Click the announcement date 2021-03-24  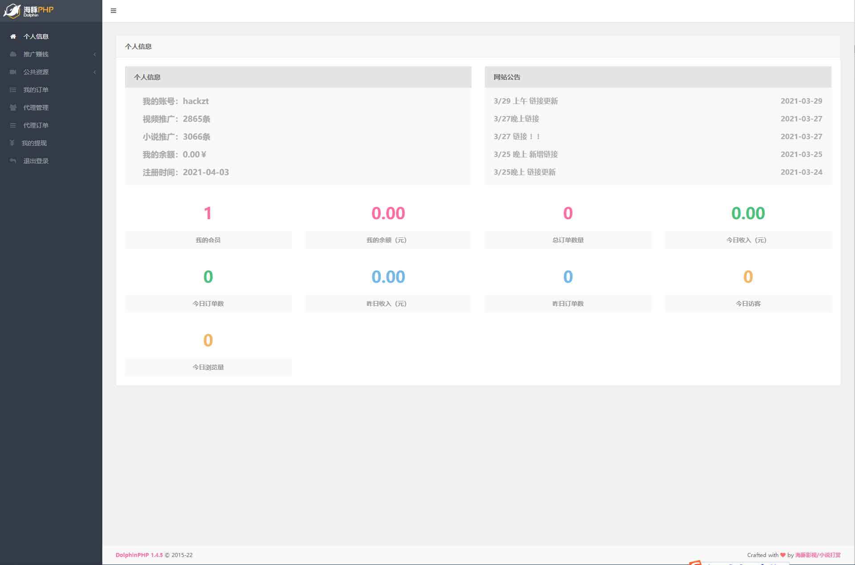point(801,172)
